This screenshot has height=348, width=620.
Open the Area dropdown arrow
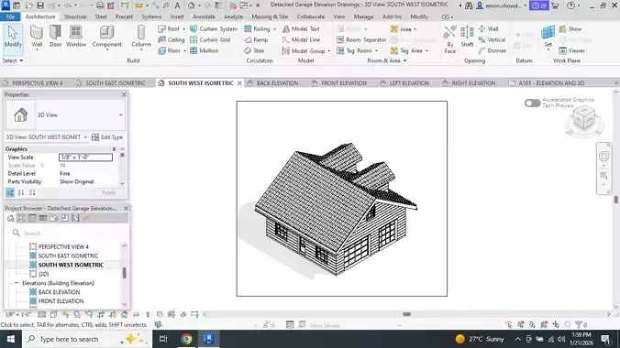[x=415, y=29]
